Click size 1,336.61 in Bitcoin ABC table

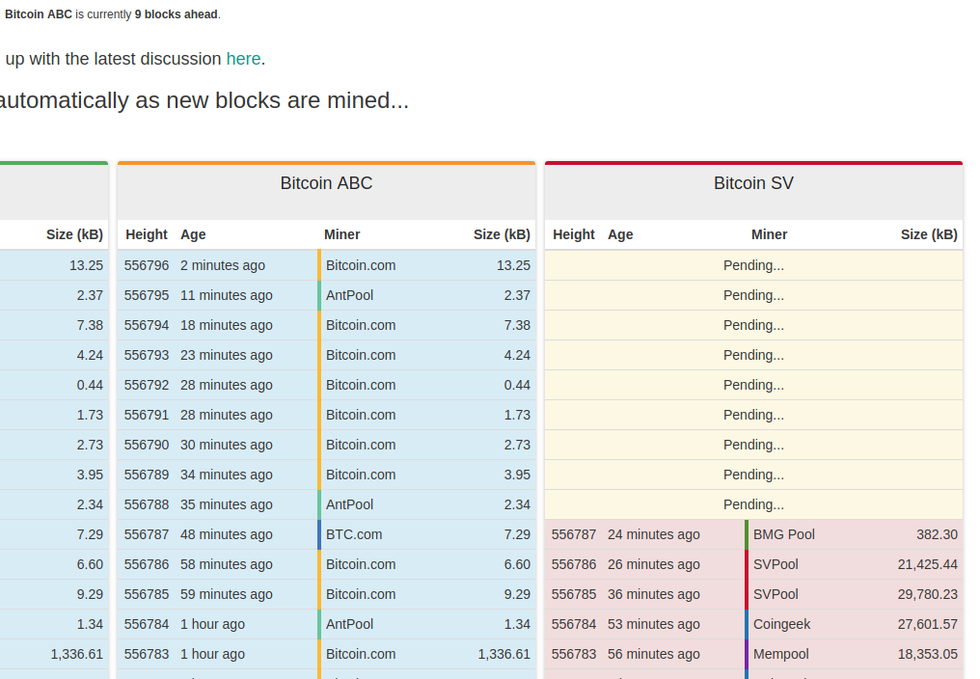[x=504, y=654]
